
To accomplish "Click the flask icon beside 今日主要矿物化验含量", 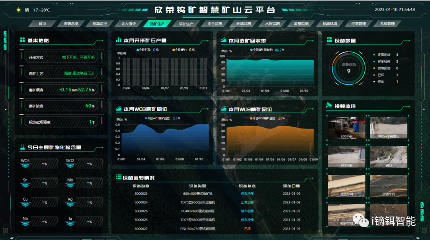I will 22,147.
